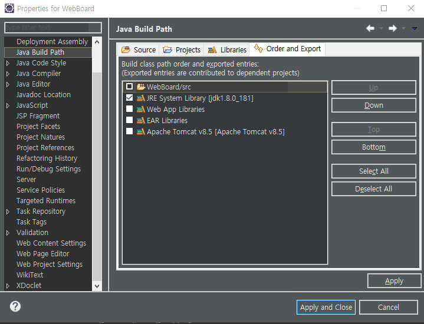Click the Eclipse icon in the title bar

9,8
